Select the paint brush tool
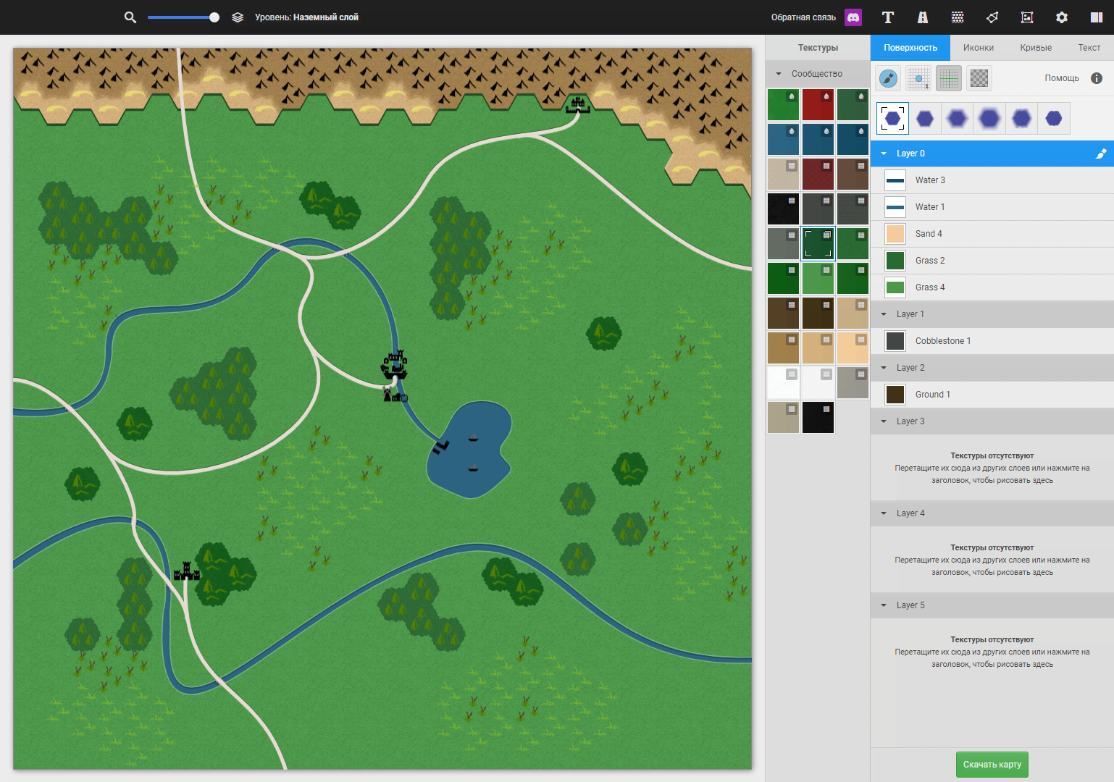1114x782 pixels. 888,78
